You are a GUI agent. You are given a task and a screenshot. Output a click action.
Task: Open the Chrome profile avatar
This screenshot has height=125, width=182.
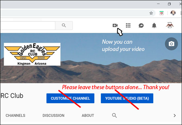[173, 13]
